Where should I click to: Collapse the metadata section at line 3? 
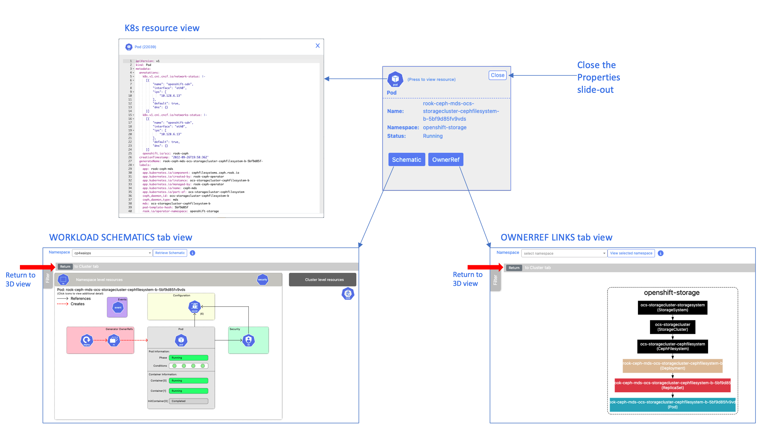[x=133, y=69]
